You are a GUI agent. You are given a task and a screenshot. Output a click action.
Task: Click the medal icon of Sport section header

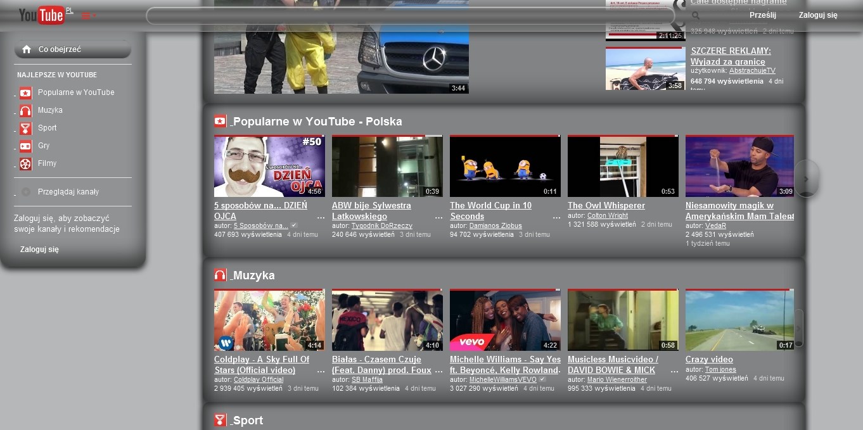220,420
